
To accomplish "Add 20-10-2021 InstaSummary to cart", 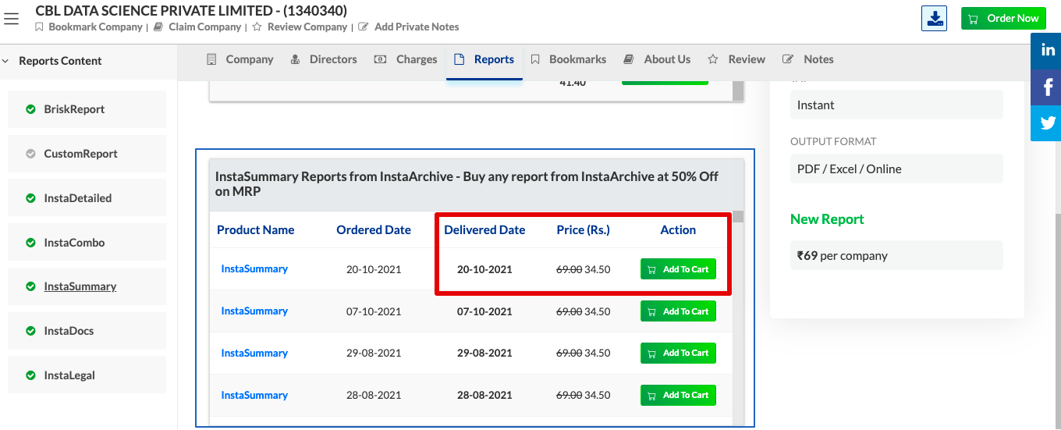I will click(678, 269).
